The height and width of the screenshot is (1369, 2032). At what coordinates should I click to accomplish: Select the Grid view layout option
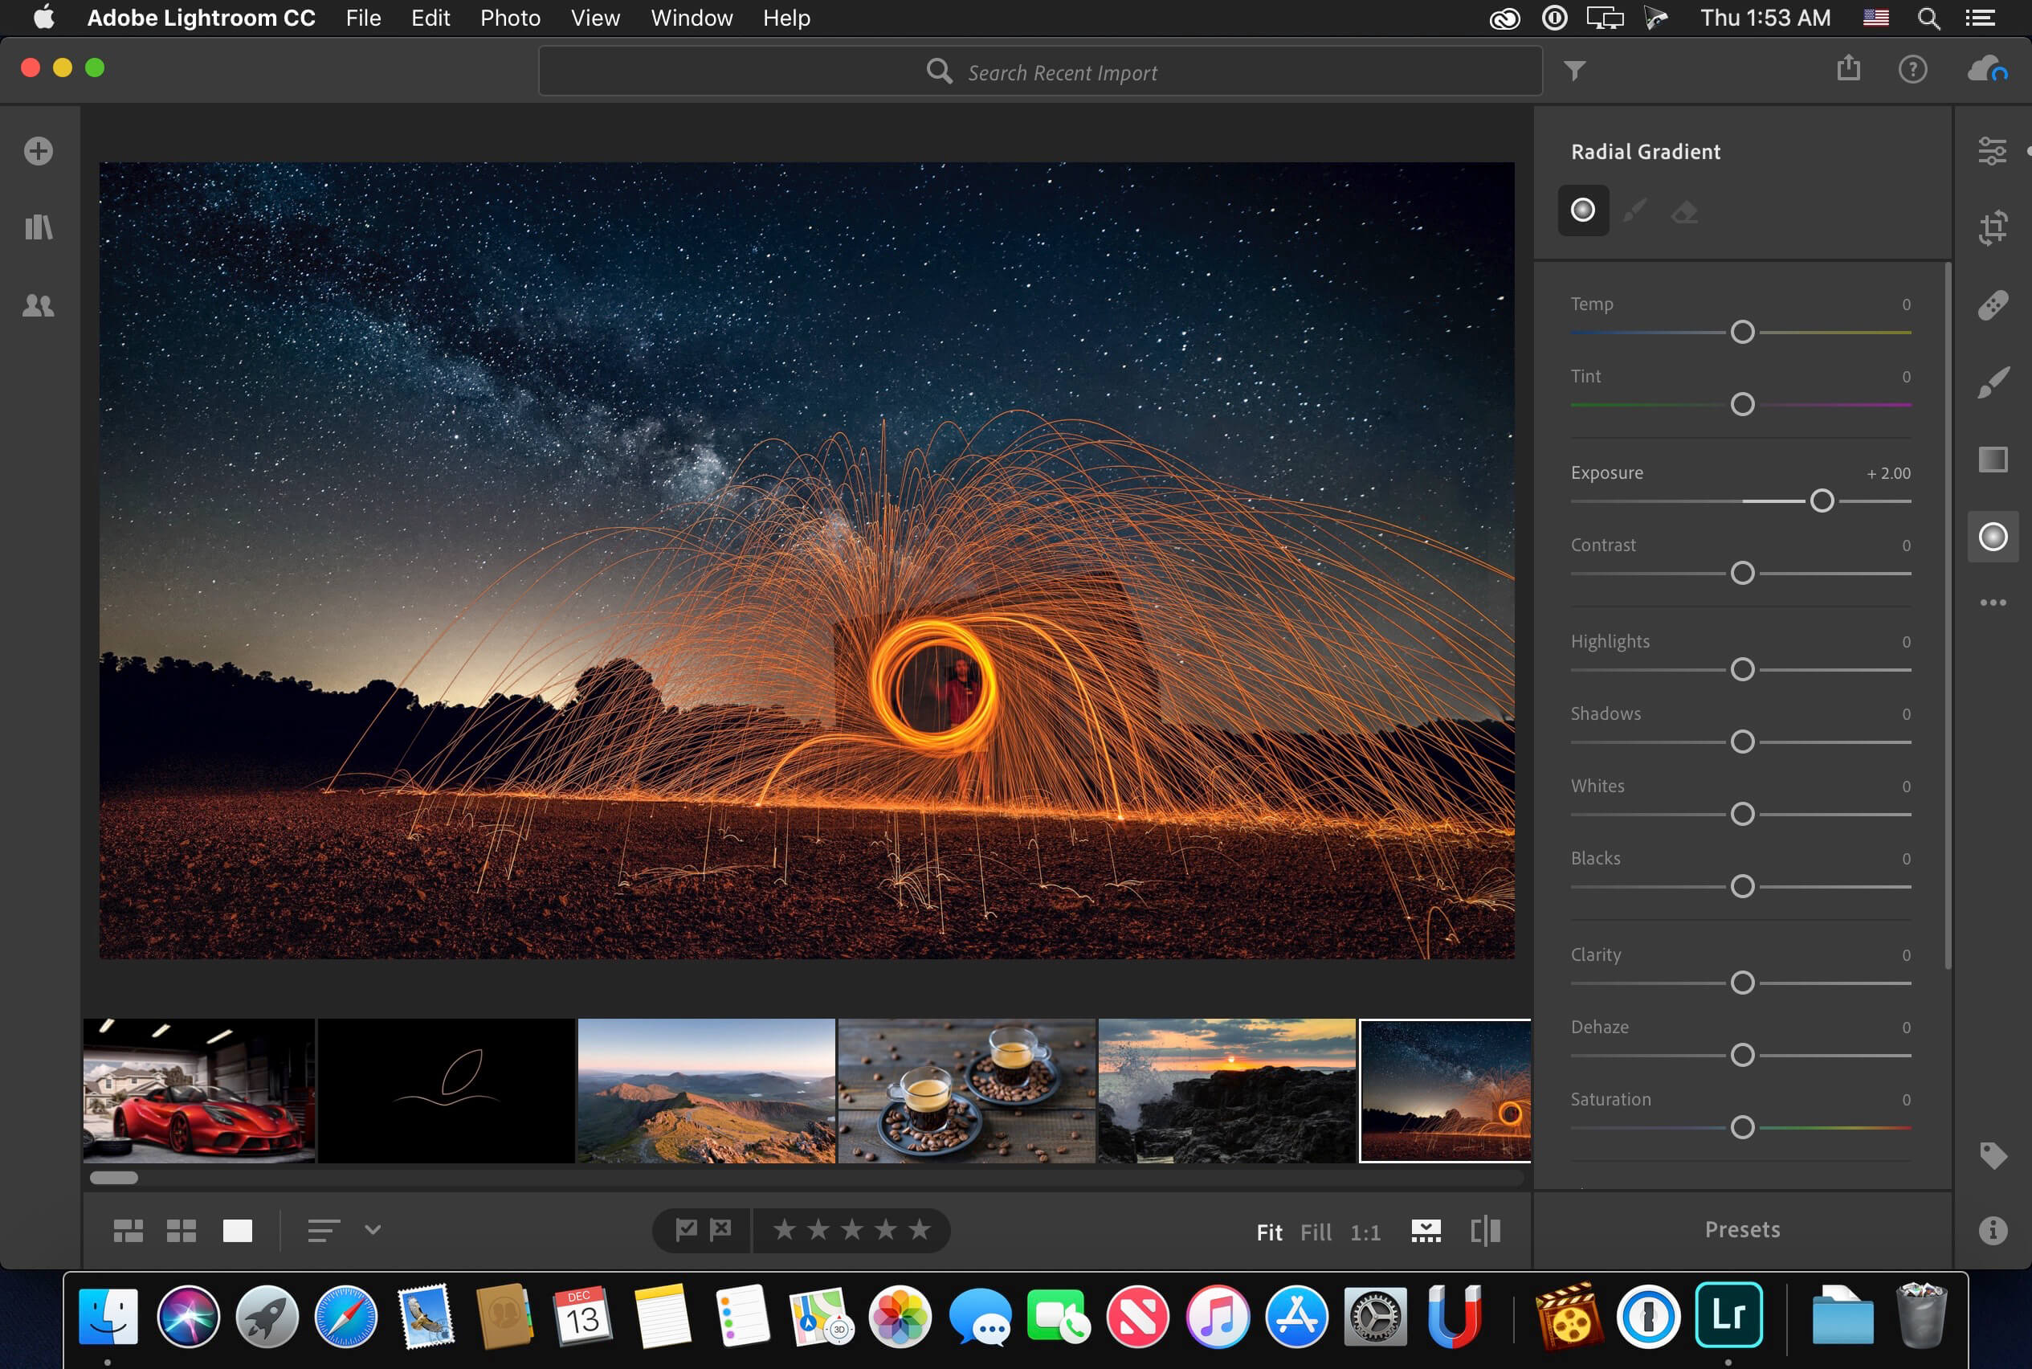point(183,1230)
